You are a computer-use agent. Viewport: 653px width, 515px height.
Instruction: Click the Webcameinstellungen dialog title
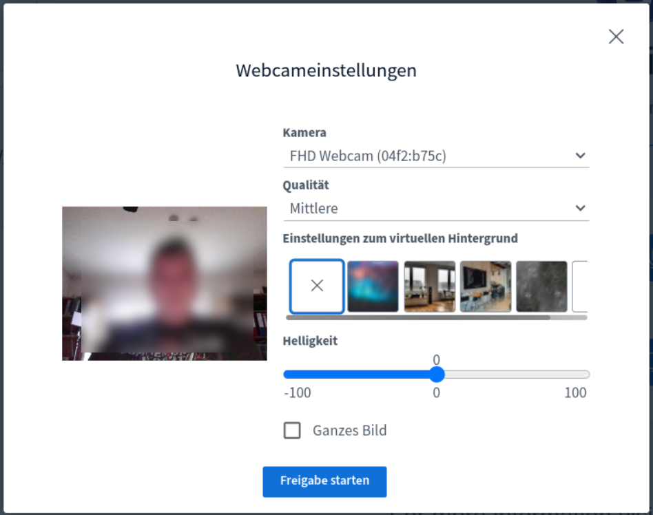pyautogui.click(x=326, y=70)
